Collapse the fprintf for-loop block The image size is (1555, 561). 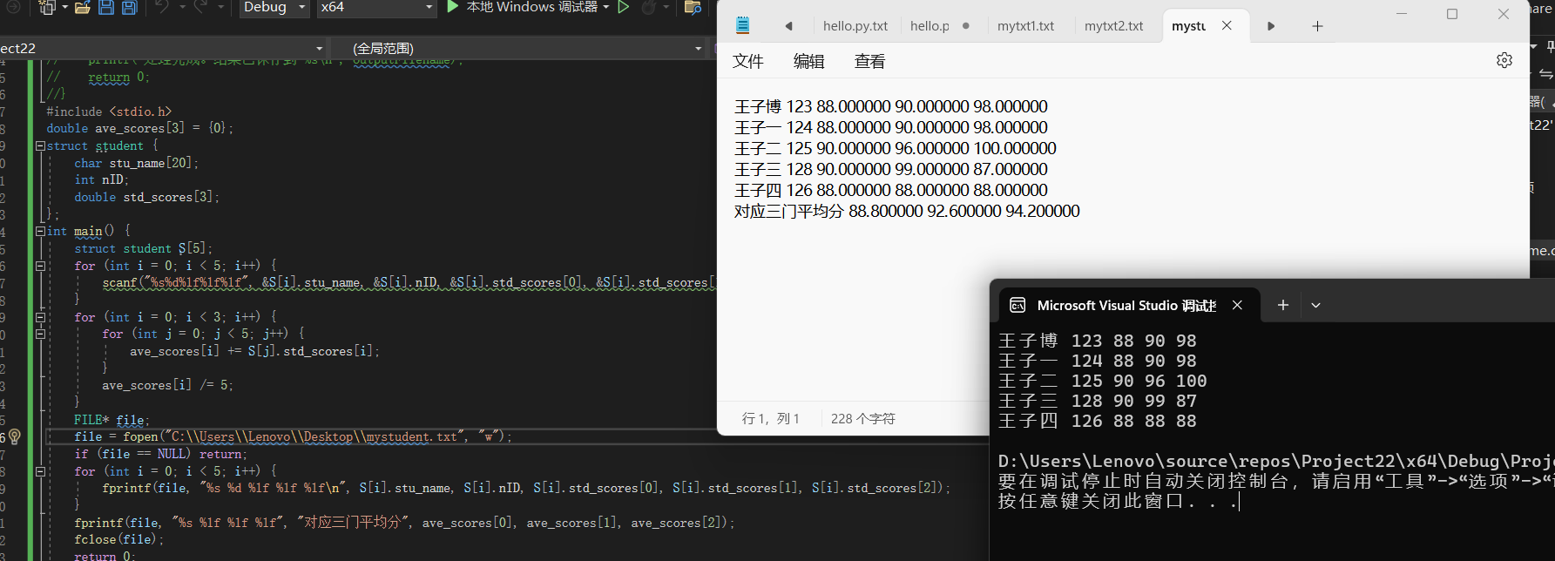pos(40,470)
